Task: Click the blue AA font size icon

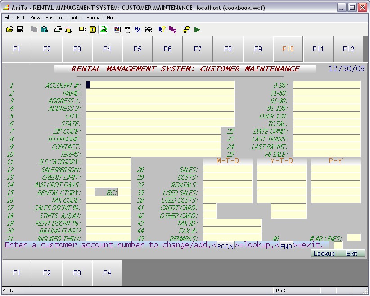Action: click(138, 30)
